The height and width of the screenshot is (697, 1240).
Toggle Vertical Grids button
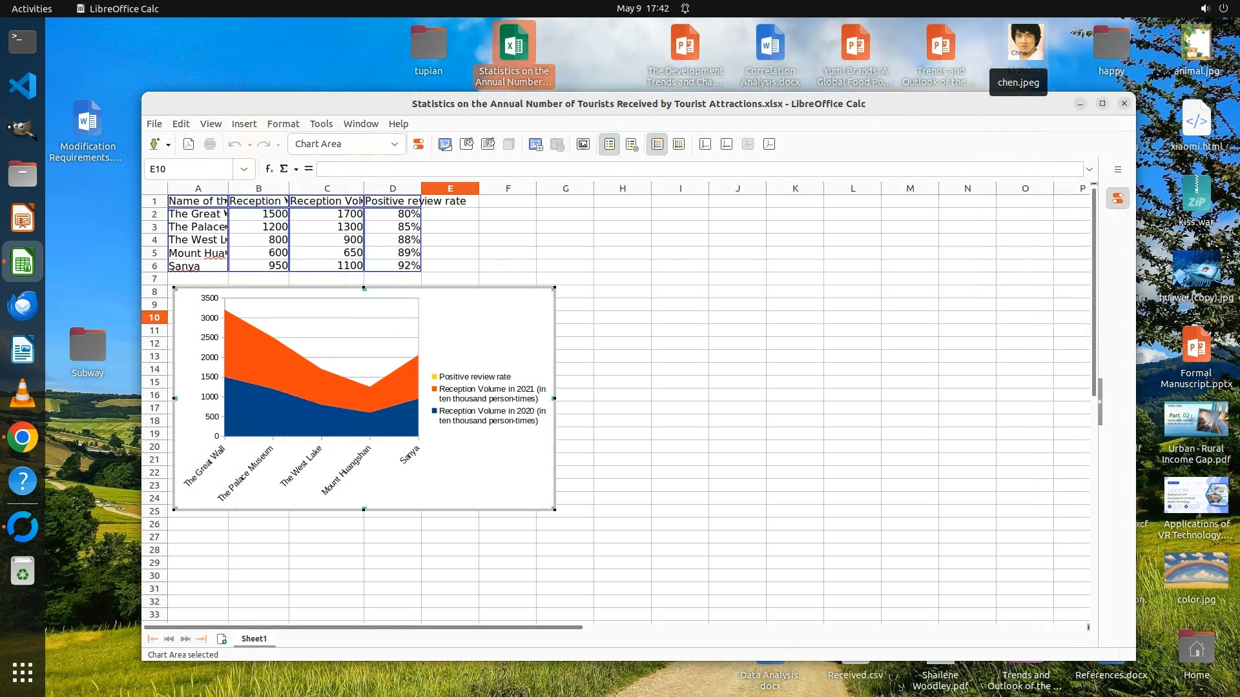[x=679, y=144]
